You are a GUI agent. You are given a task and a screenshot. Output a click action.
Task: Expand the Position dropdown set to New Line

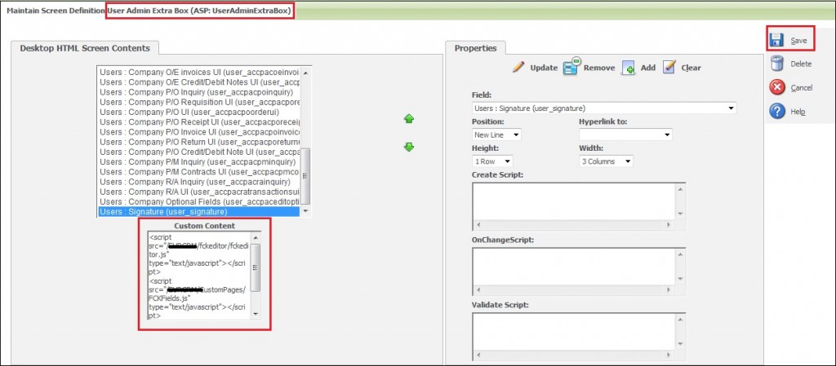point(496,134)
